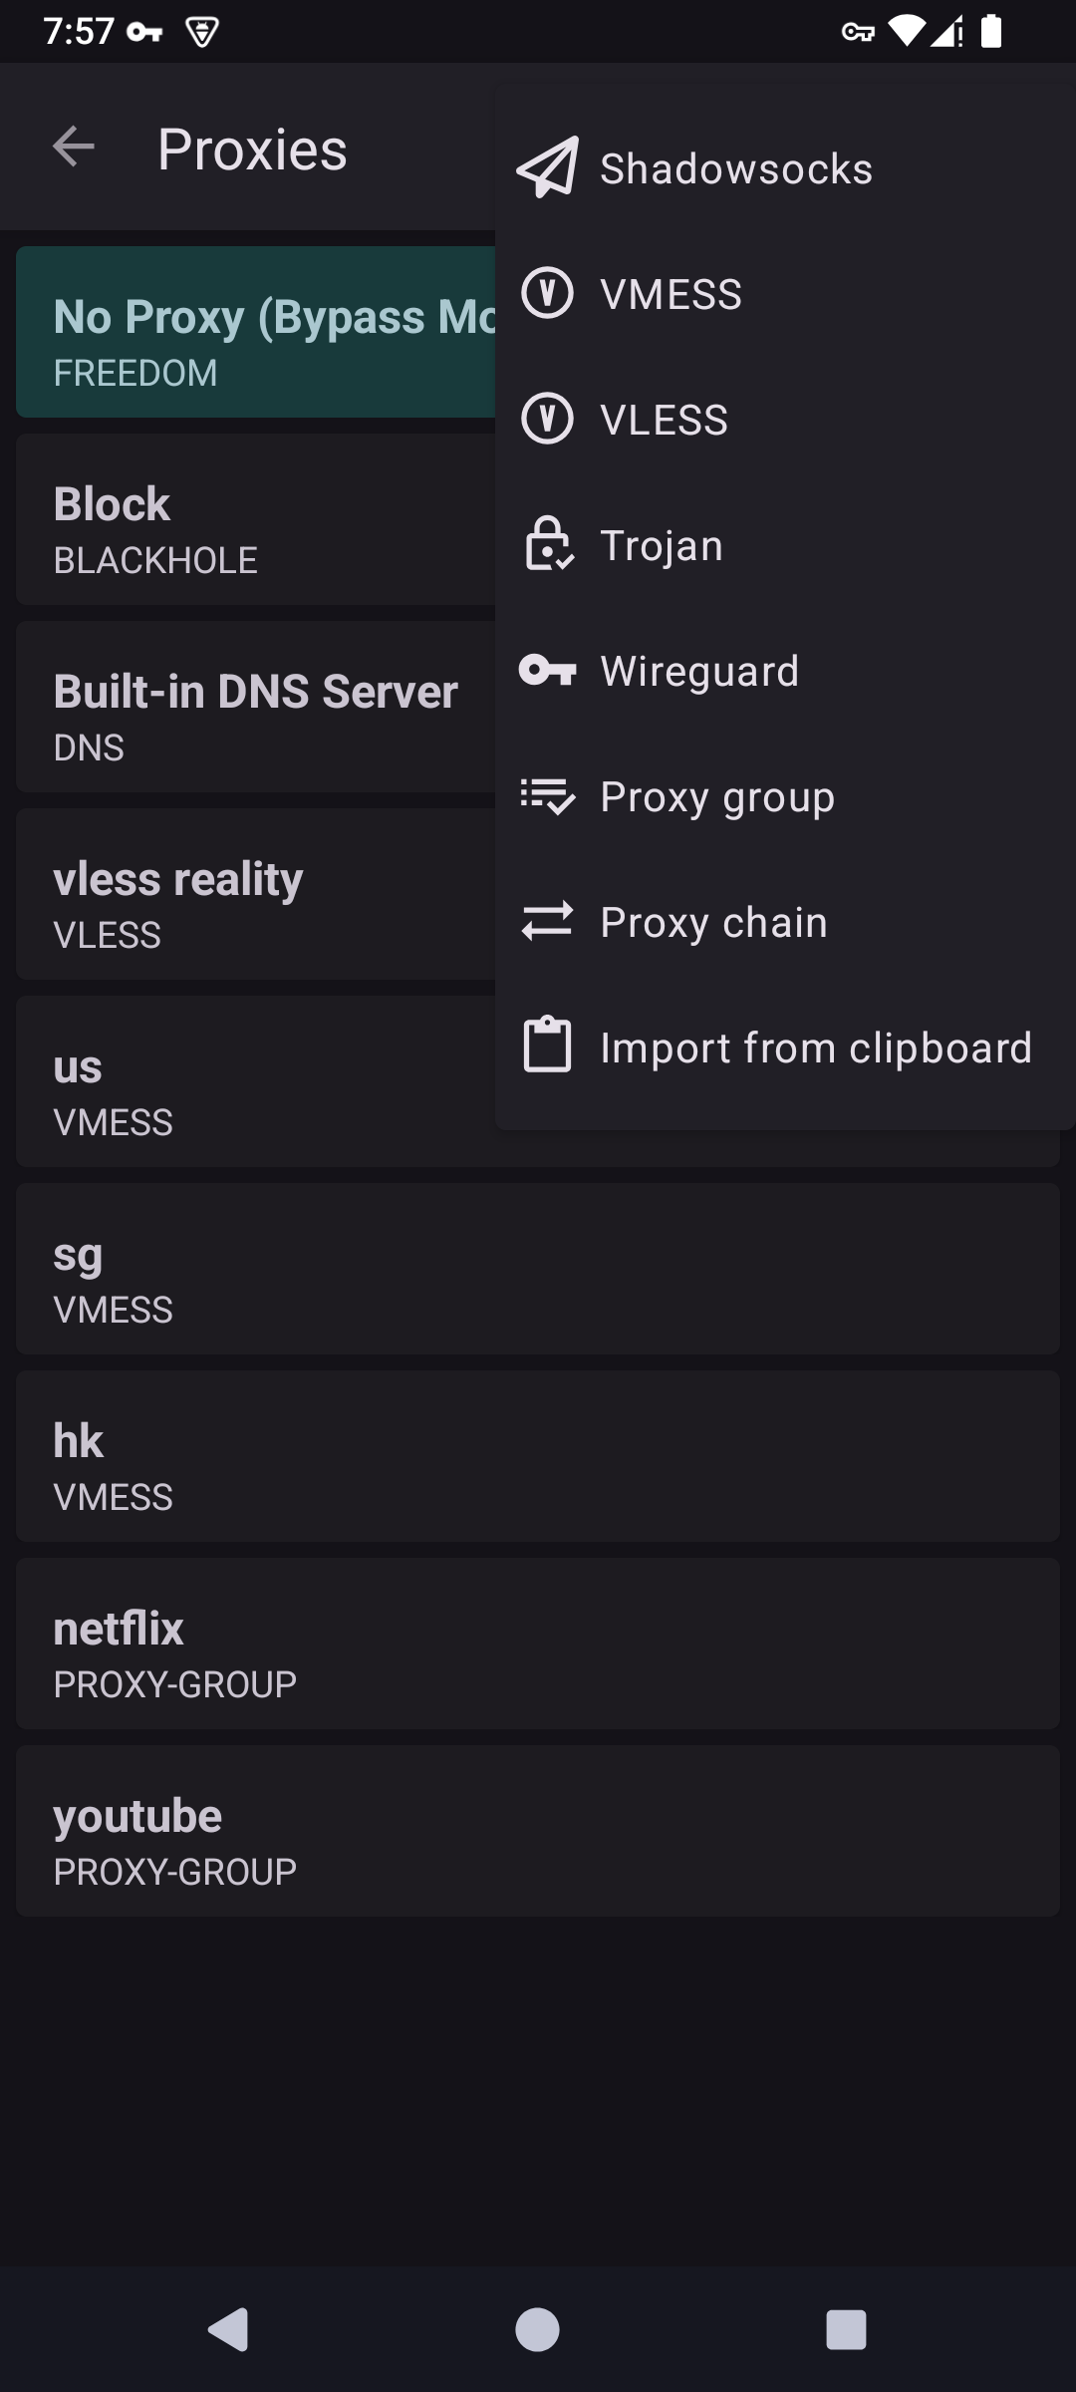The height and width of the screenshot is (2392, 1076).
Task: Tap the Trojan lock icon
Action: [x=547, y=544]
